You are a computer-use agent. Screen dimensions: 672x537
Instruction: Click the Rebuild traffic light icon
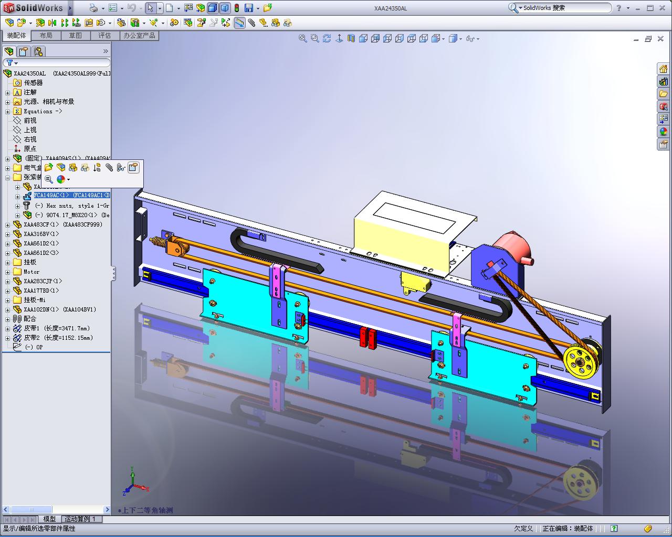click(x=237, y=8)
